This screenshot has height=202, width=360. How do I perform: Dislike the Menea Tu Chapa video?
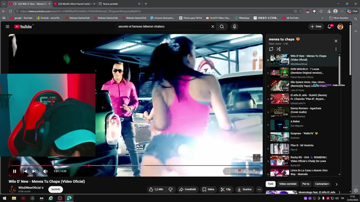(170, 189)
